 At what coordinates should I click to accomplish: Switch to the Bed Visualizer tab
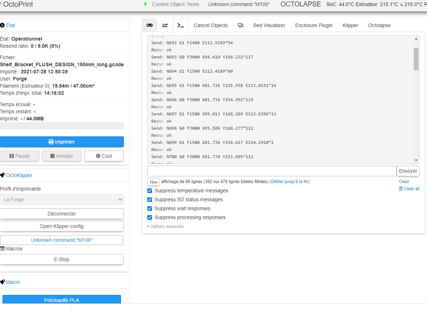pyautogui.click(x=269, y=25)
